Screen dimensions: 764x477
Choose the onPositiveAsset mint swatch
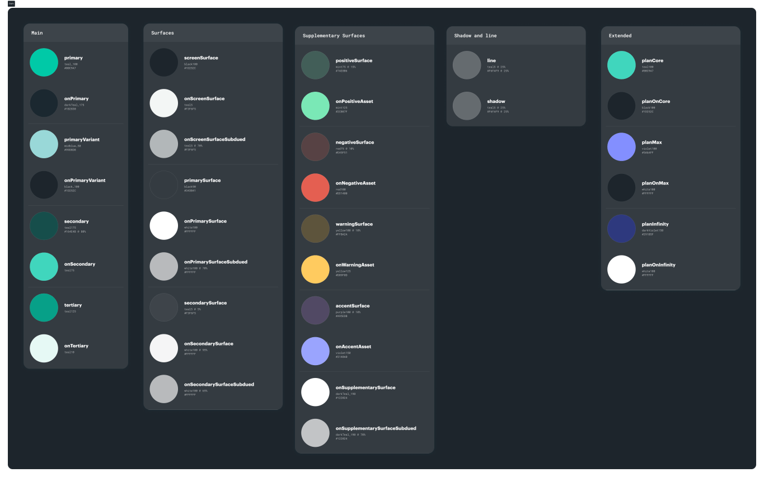315,106
